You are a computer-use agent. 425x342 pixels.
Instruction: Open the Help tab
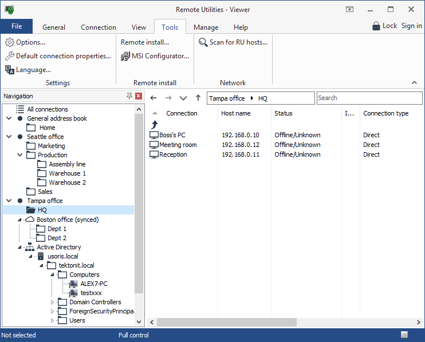coord(241,27)
